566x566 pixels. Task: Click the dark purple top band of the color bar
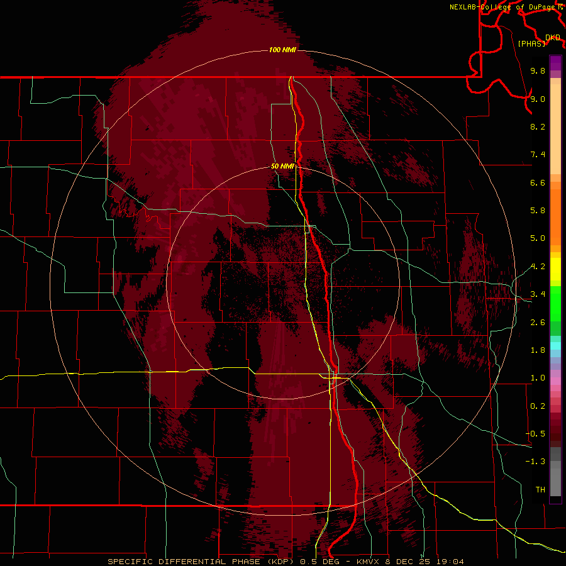click(x=555, y=60)
